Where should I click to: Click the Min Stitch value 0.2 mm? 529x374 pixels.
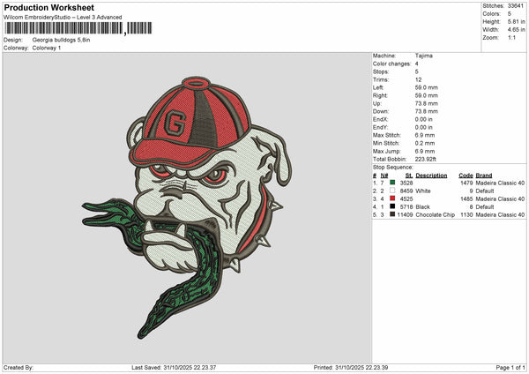(425, 143)
